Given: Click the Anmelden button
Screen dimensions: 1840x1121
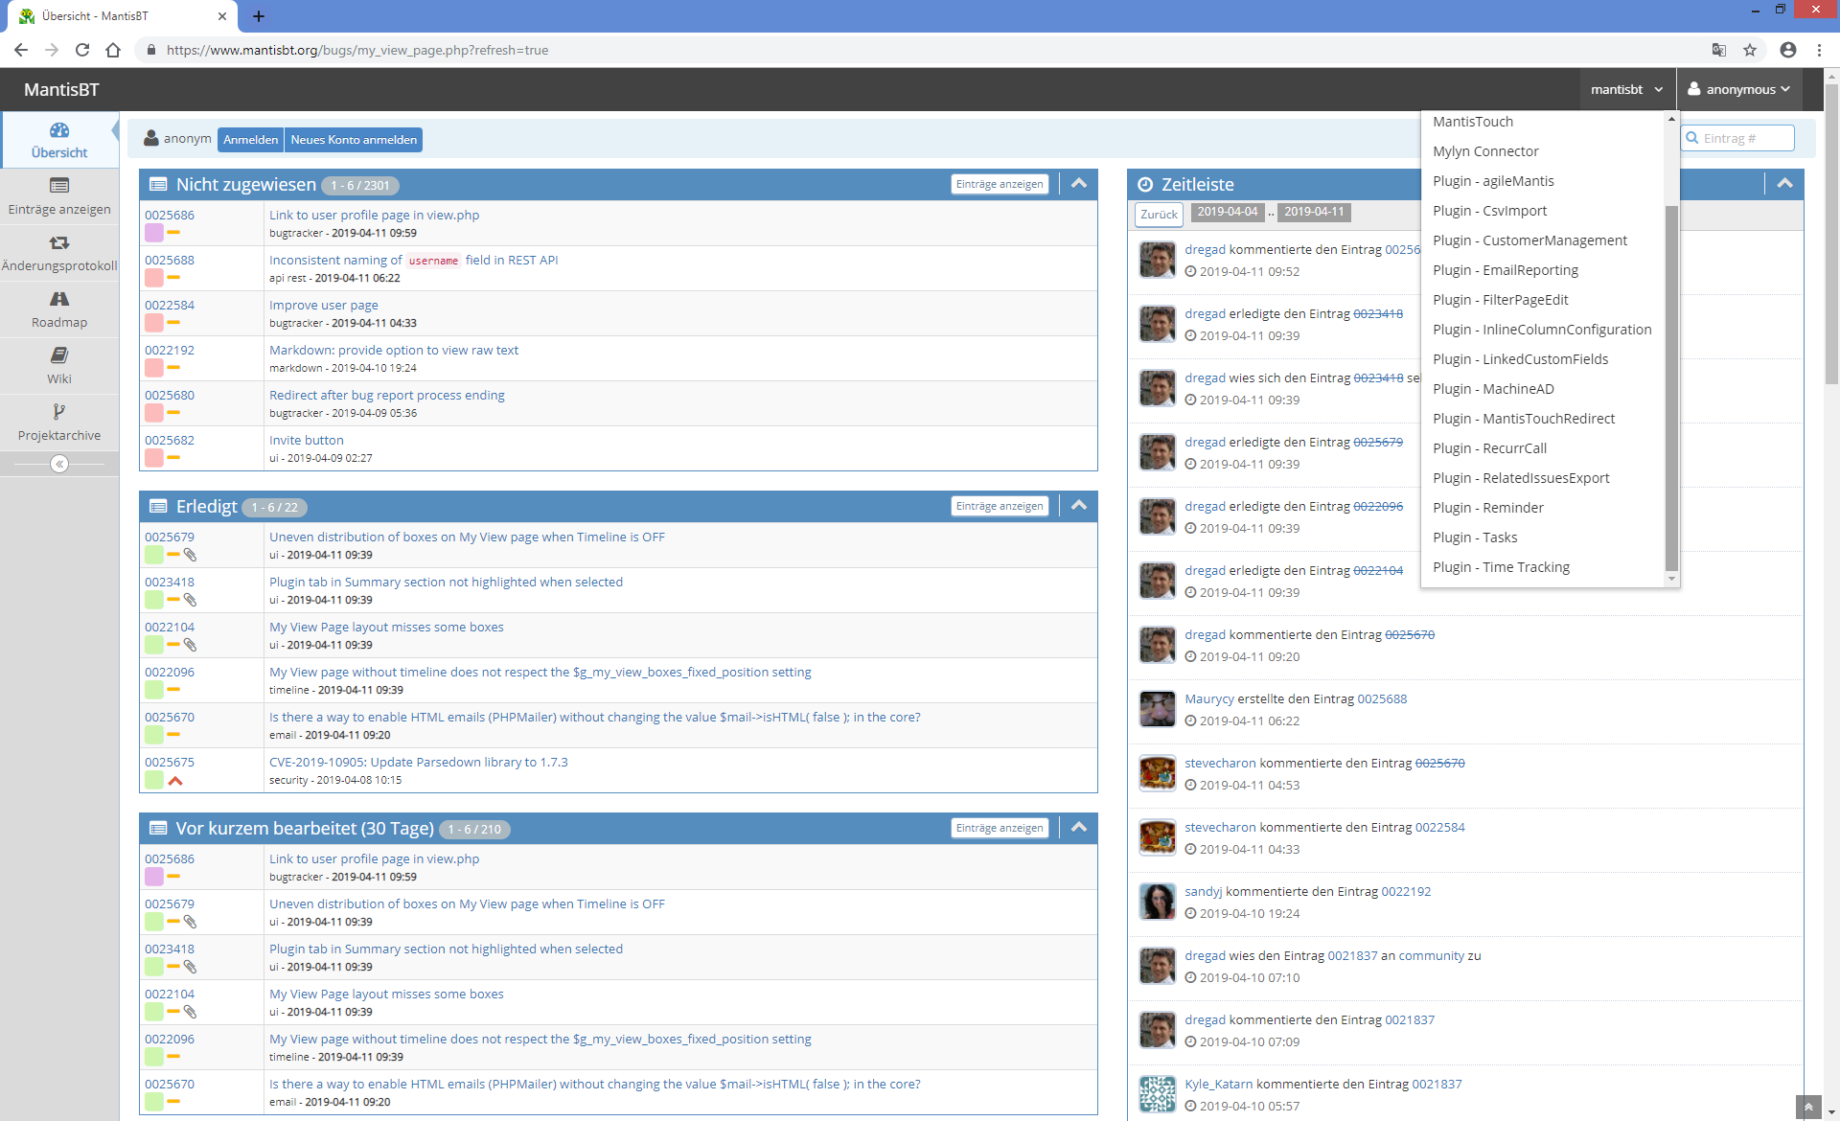Looking at the screenshot, I should click(x=250, y=140).
